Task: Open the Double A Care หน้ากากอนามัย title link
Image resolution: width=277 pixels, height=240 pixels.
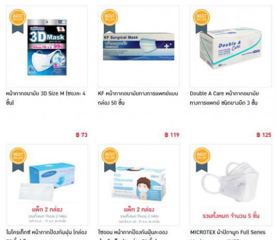Action: coord(225,98)
